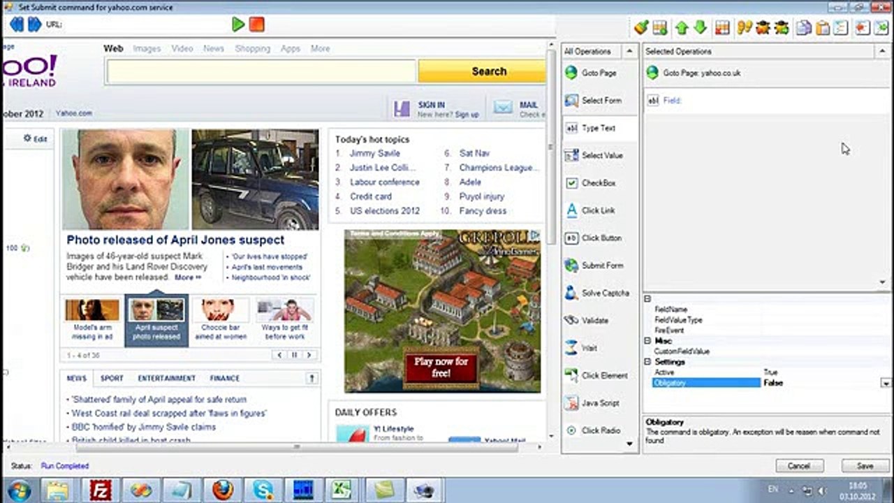Screen dimensions: 894x503
Task: Click the yellow footsteps step icon
Action: [745, 27]
